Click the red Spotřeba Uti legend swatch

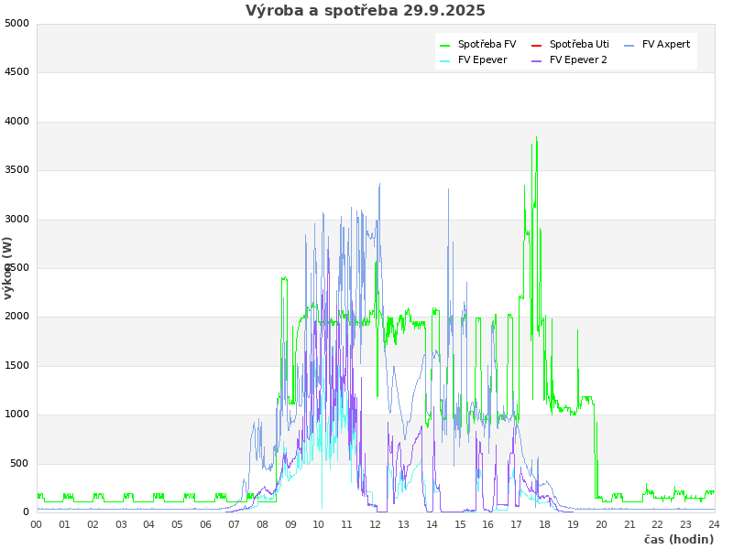point(537,45)
